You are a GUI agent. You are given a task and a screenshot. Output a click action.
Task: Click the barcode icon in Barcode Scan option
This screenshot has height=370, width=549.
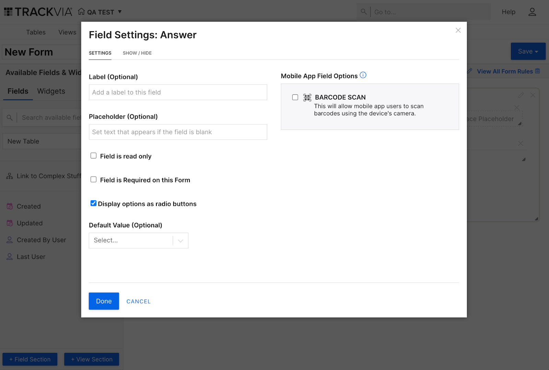pos(307,97)
